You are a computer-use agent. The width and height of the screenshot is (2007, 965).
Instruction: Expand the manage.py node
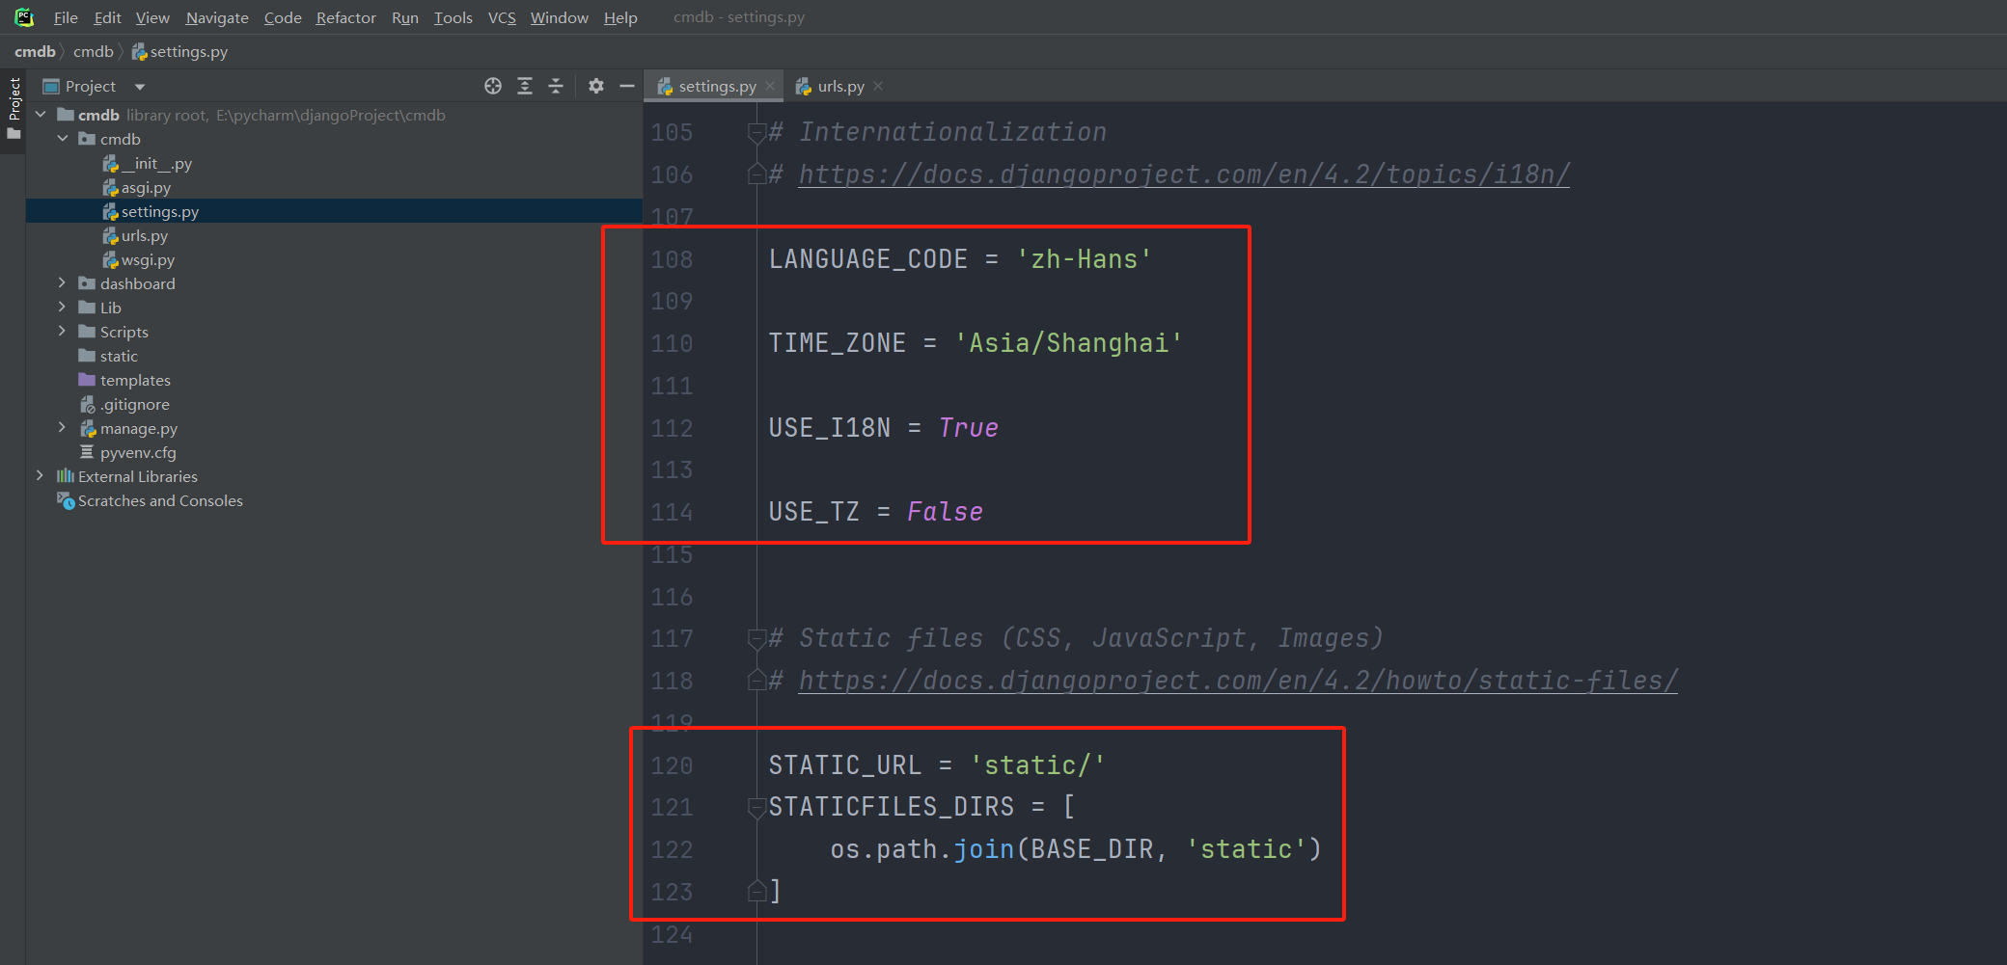click(63, 428)
